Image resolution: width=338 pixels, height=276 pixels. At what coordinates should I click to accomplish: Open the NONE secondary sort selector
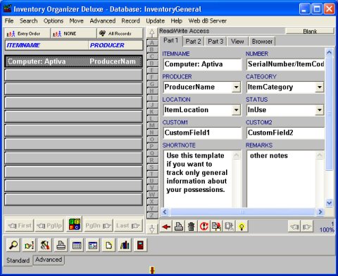74,33
